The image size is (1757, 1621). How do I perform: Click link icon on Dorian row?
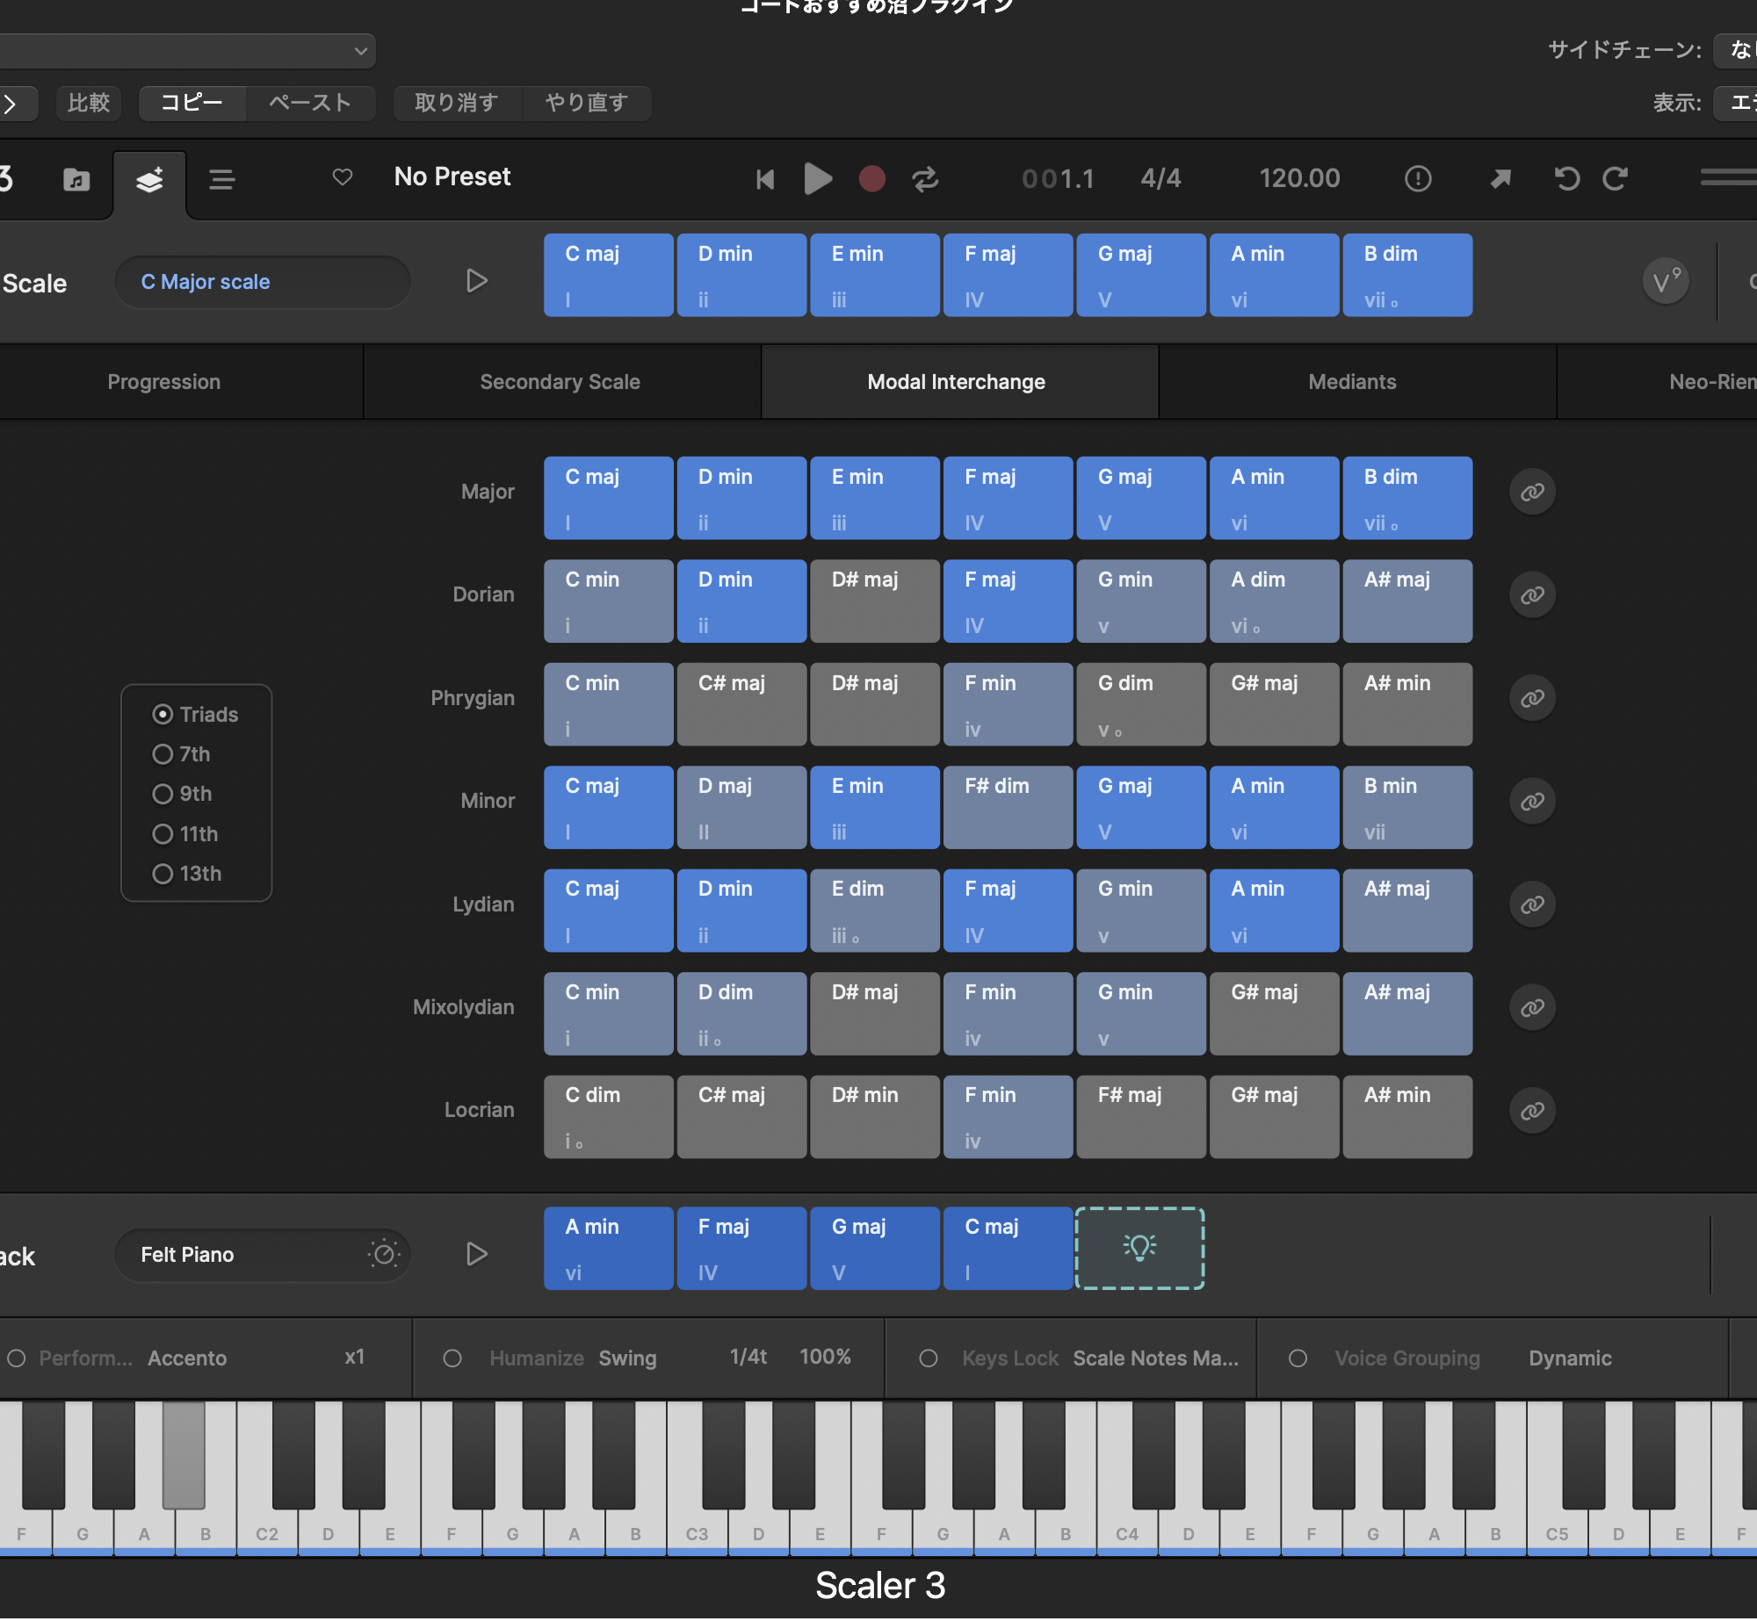(x=1532, y=595)
